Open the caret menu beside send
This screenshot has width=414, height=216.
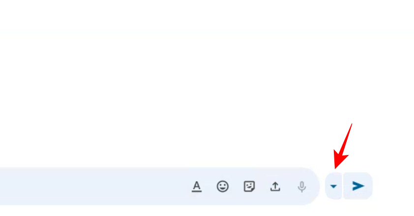pyautogui.click(x=333, y=186)
